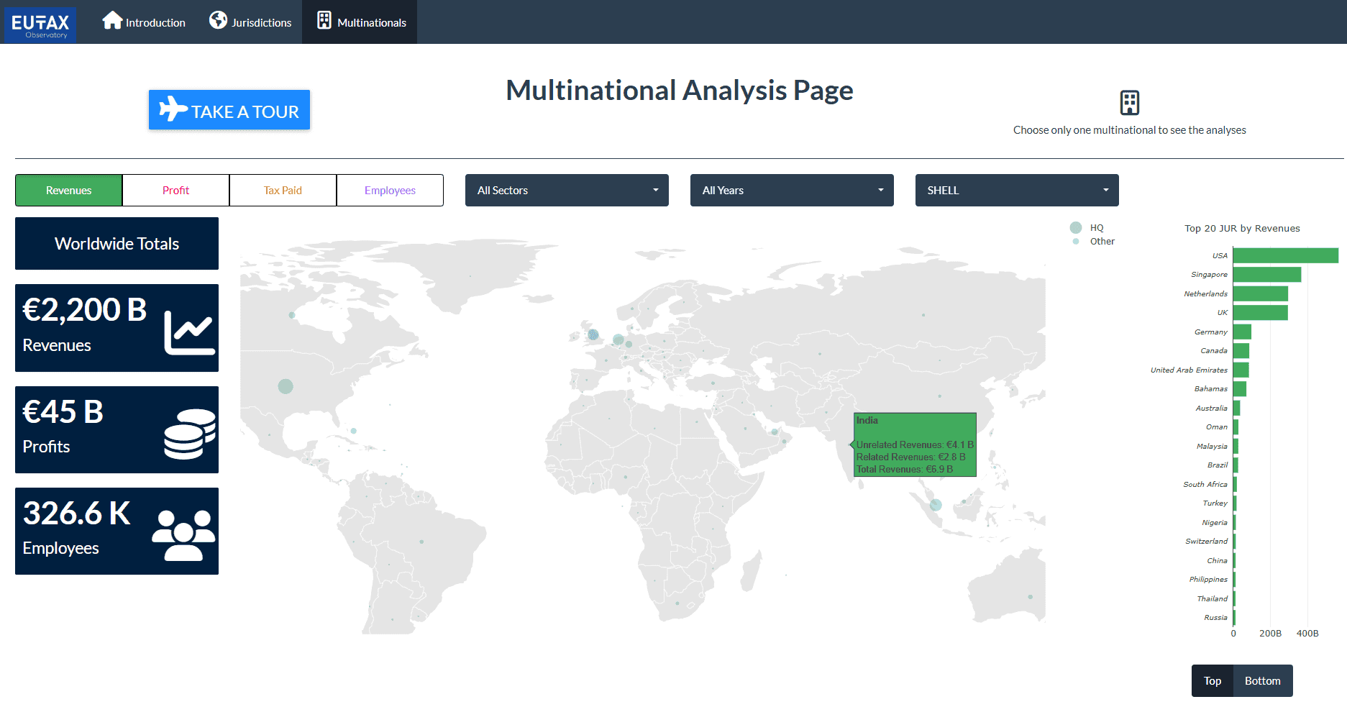
Task: Show Bottom jurisdictions in the chart
Action: click(x=1262, y=681)
